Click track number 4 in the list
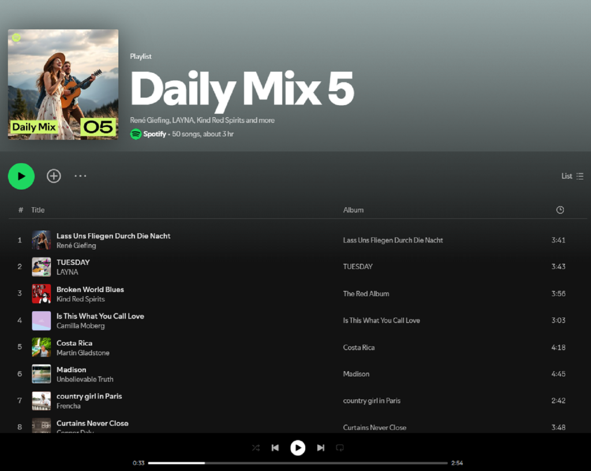Screen dimensions: 591x471 point(20,320)
